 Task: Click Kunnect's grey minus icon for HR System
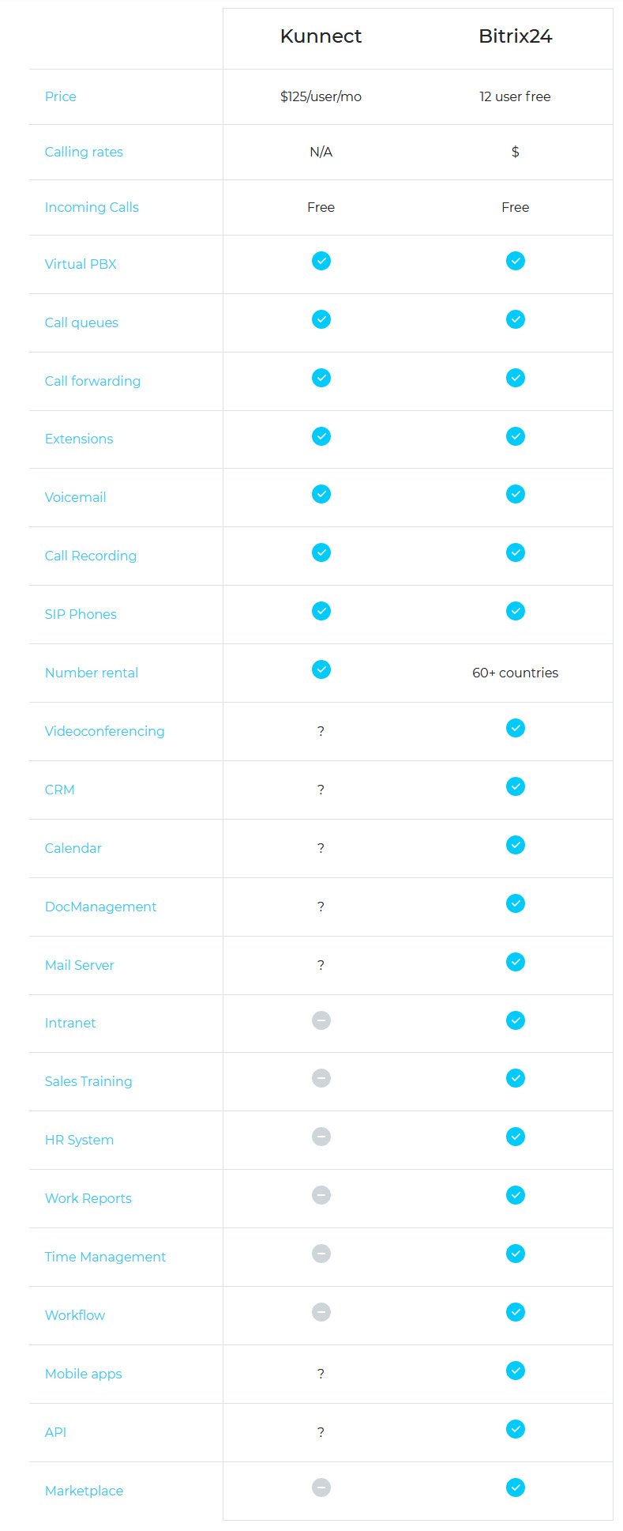point(321,1137)
